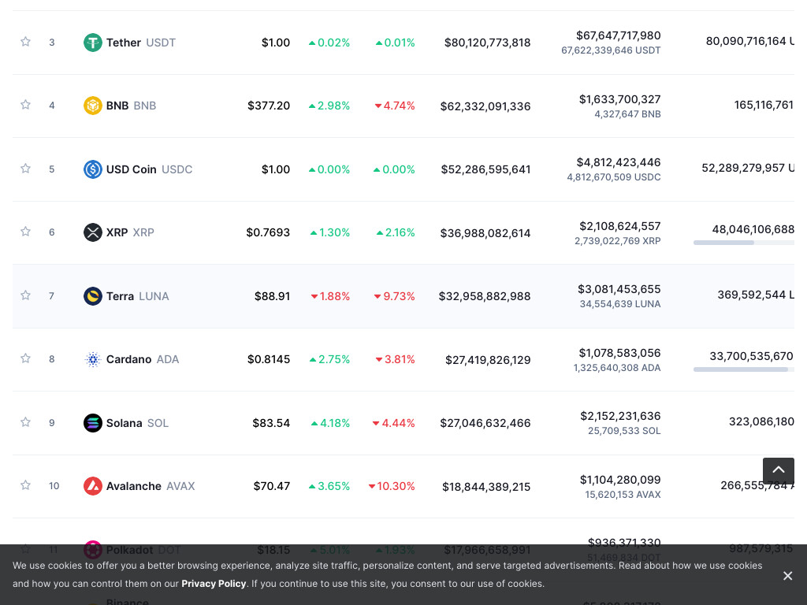
Task: Click the USD Coin logo icon
Action: point(93,169)
